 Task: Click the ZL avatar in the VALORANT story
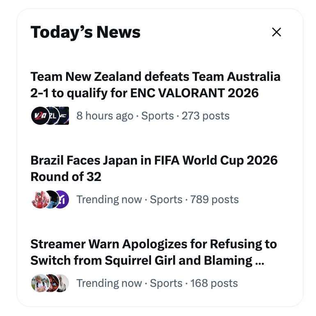pyautogui.click(x=52, y=116)
